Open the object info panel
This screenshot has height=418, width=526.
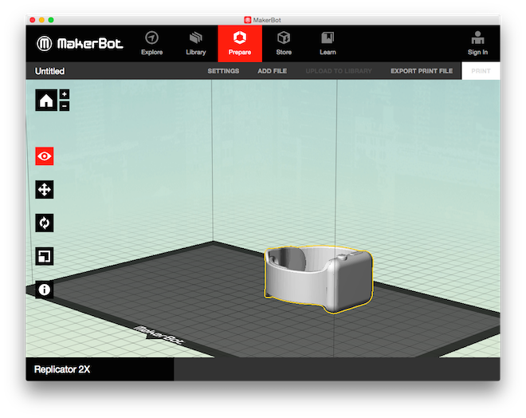coord(45,290)
